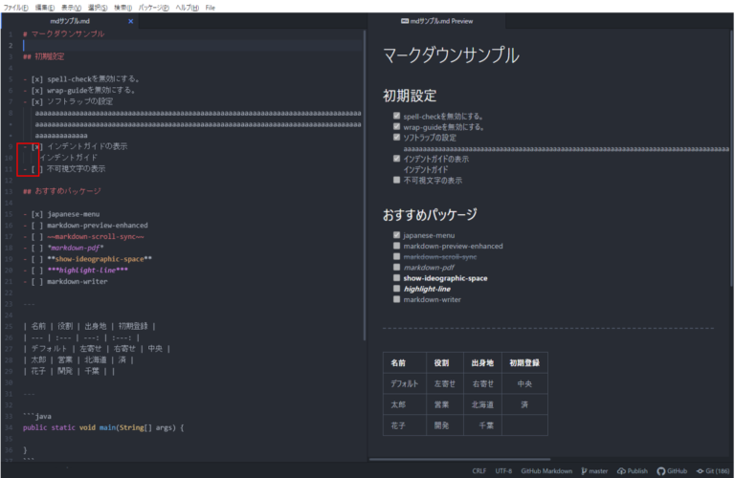Click '**show-ideographic-space**' text in editor
Screen dimensions: 735x478
(100, 259)
